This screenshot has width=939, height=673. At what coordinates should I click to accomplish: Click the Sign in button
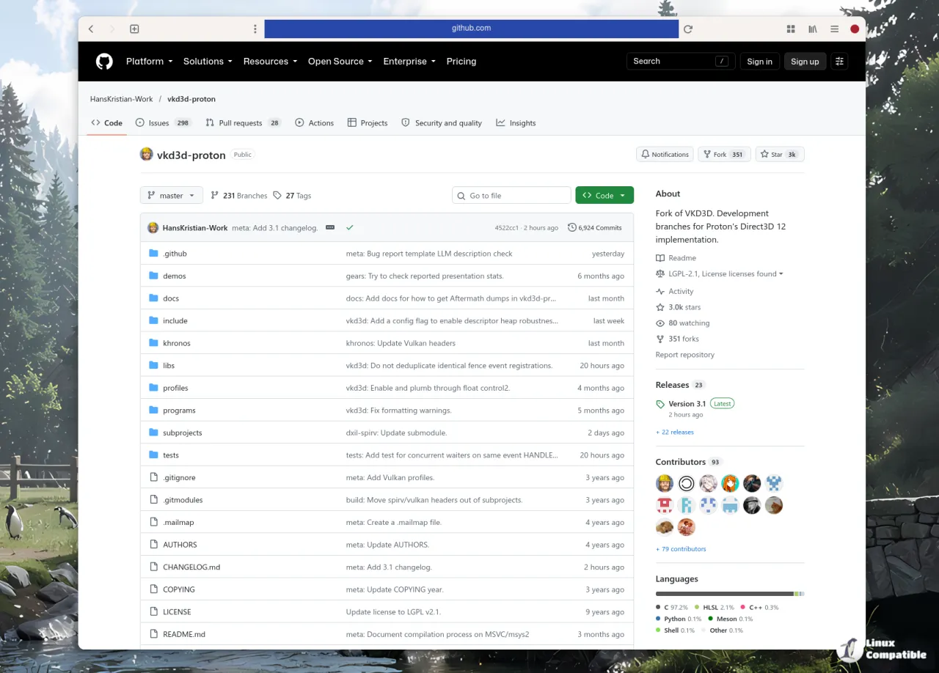tap(759, 62)
